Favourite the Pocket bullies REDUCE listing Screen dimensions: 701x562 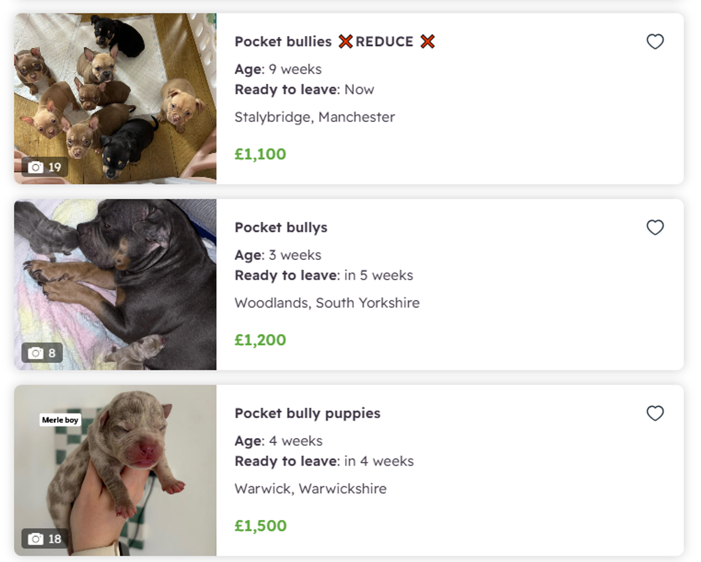click(655, 41)
